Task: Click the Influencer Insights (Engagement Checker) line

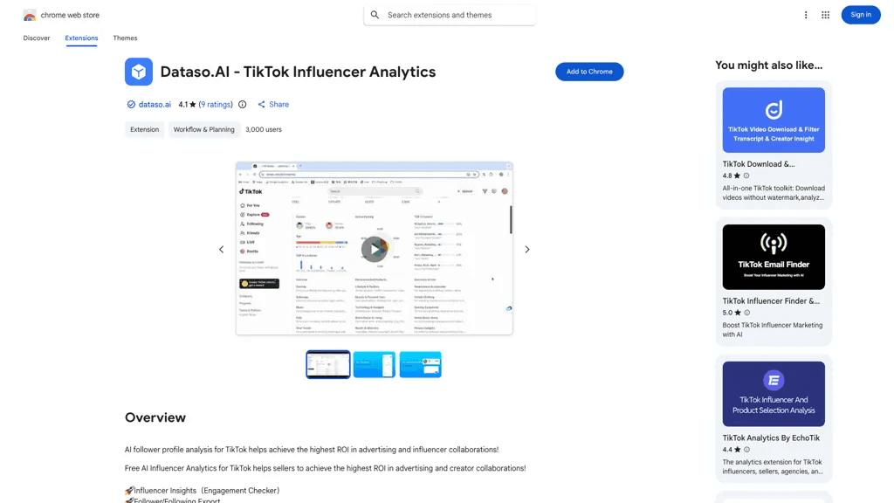Action: (x=202, y=491)
